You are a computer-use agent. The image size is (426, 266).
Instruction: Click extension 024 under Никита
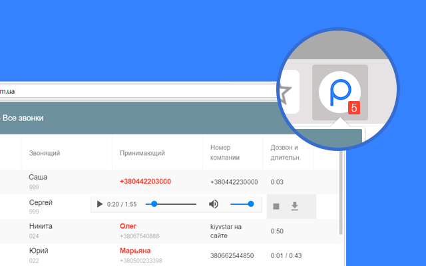pyautogui.click(x=34, y=236)
